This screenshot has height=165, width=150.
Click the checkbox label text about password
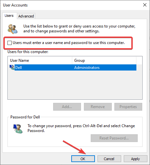point(69,43)
